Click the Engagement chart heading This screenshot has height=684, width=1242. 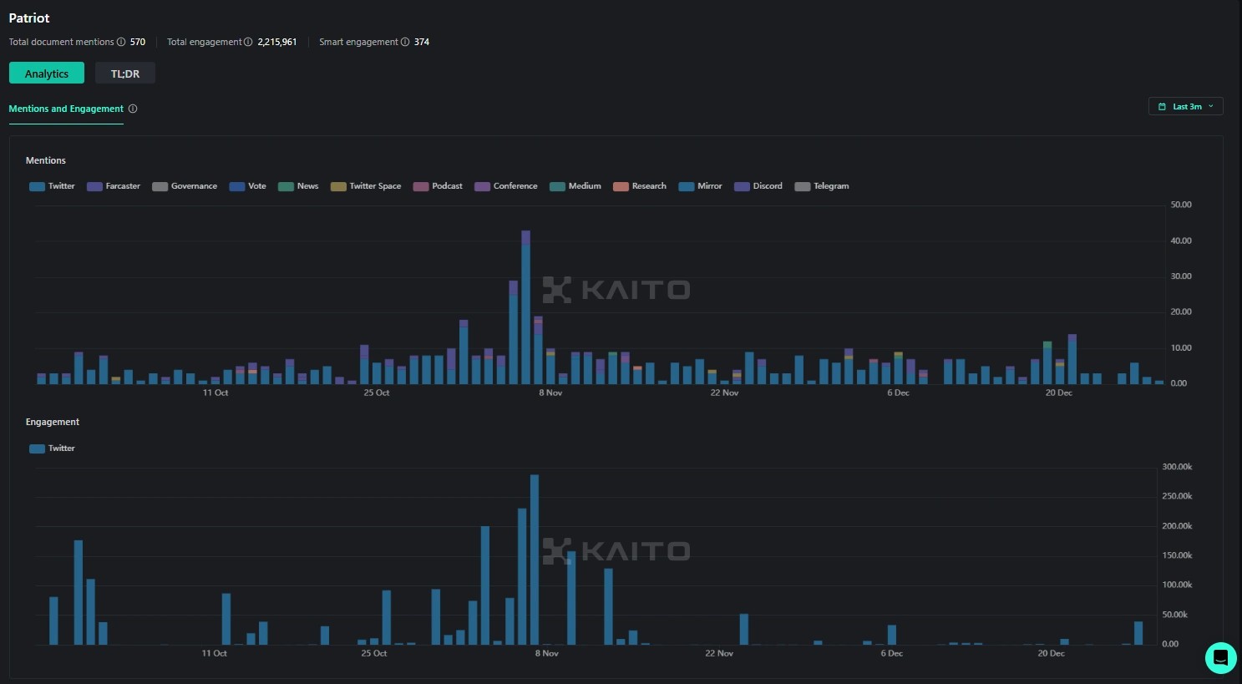tap(53, 422)
